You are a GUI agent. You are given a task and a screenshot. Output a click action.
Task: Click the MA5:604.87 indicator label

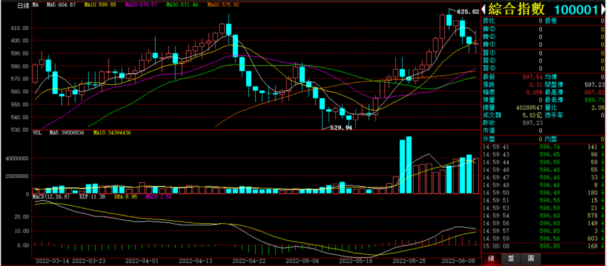click(x=61, y=5)
